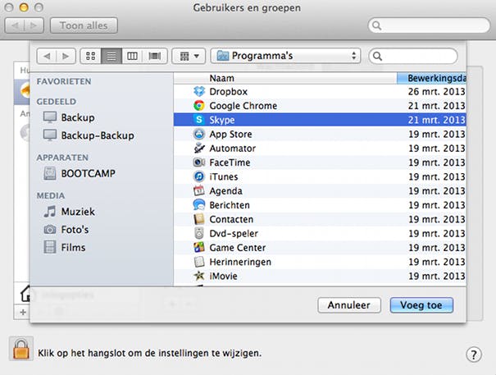Click the Contacten address book icon
The image size is (496, 375).
(199, 219)
